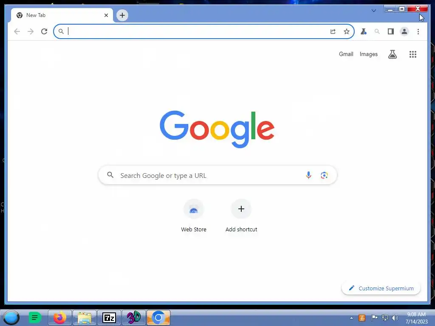This screenshot has width=435, height=326.
Task: Click Customize Supermium button
Action: click(381, 288)
